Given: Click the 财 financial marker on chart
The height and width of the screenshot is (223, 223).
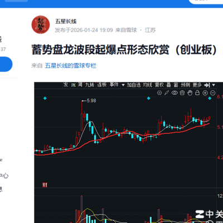Looking at the screenshot, I should click(45, 185).
